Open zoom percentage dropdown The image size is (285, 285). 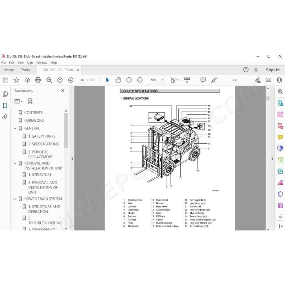[162, 80]
